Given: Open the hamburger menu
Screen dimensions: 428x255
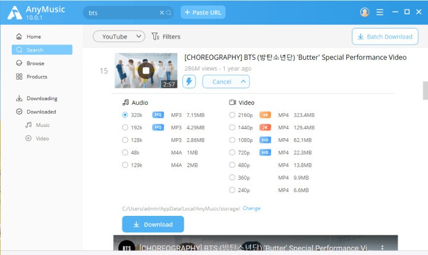Looking at the screenshot, I should pyautogui.click(x=380, y=12).
